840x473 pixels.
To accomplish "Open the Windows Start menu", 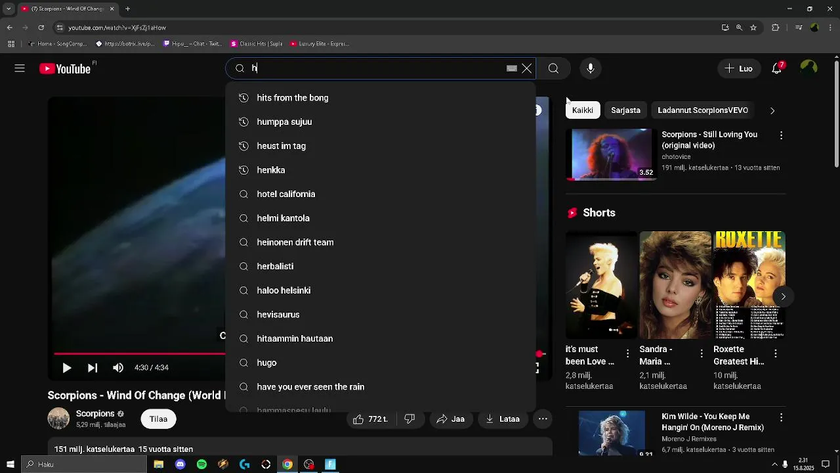I will pos(10,464).
